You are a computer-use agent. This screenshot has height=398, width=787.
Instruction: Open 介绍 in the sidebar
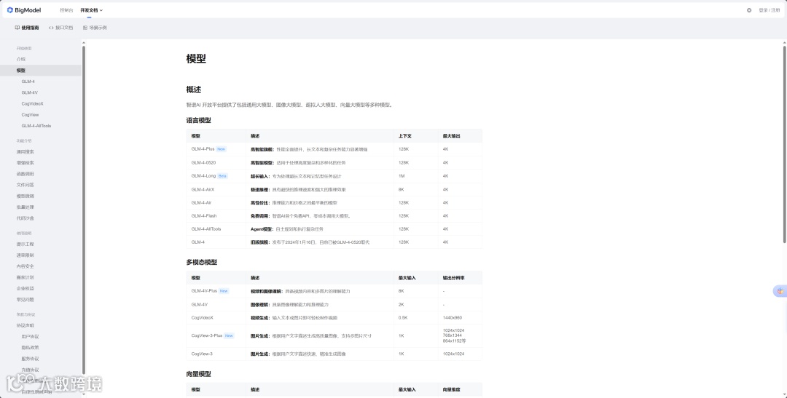click(x=21, y=59)
